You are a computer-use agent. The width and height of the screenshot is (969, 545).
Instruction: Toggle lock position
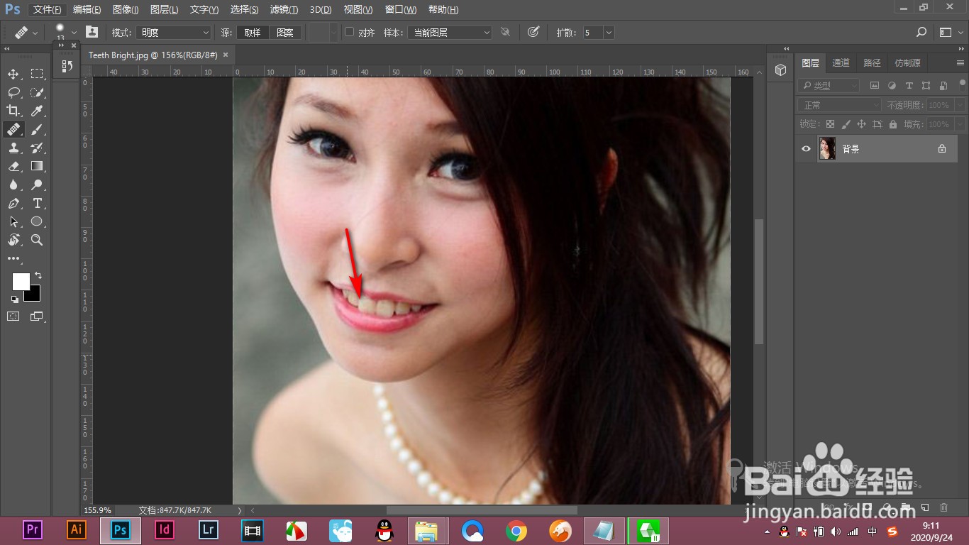click(861, 124)
